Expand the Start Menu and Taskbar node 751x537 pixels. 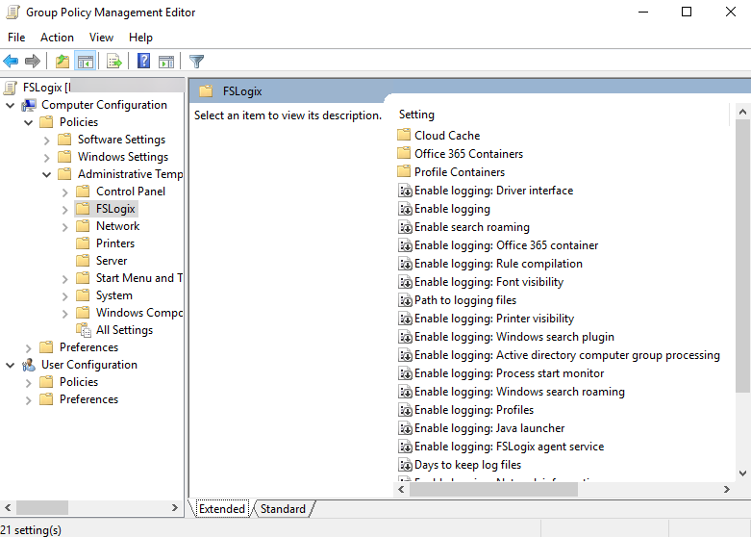(x=65, y=278)
